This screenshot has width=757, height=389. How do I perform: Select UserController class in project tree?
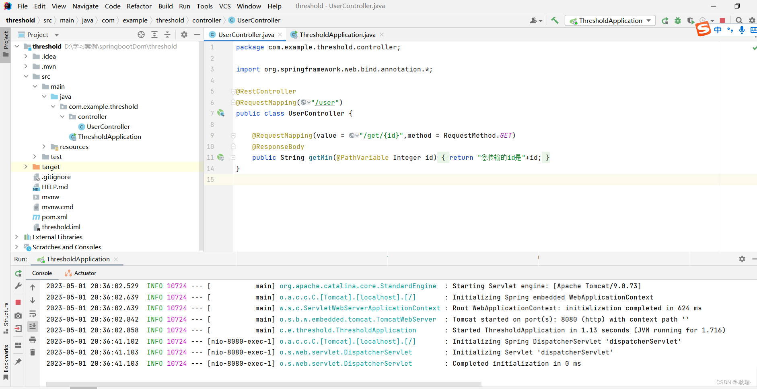[x=108, y=126]
